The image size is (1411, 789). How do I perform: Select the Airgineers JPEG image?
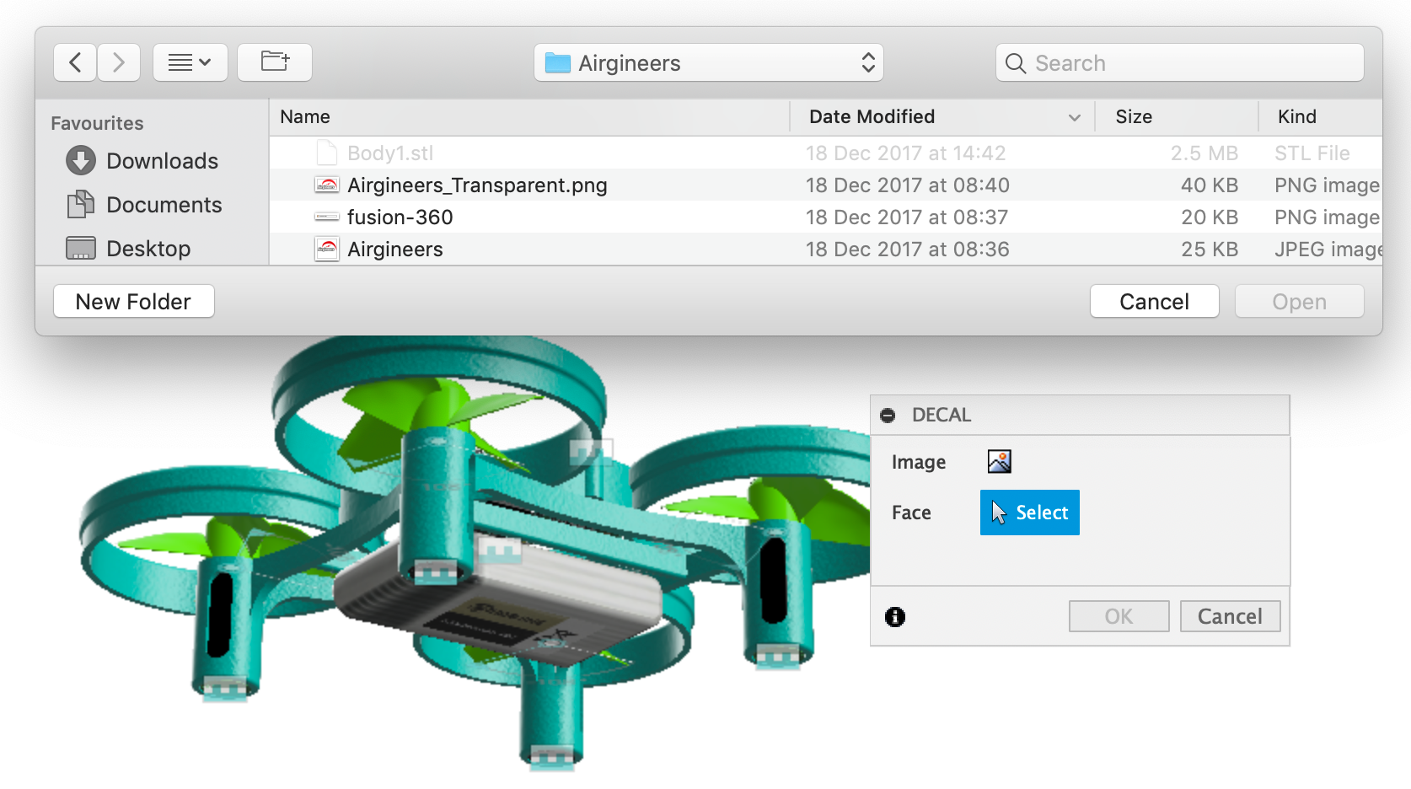(394, 249)
